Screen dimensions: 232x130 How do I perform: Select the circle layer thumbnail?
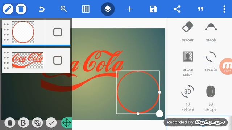[x=23, y=32]
